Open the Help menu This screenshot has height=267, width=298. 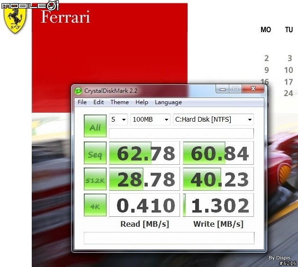point(142,102)
